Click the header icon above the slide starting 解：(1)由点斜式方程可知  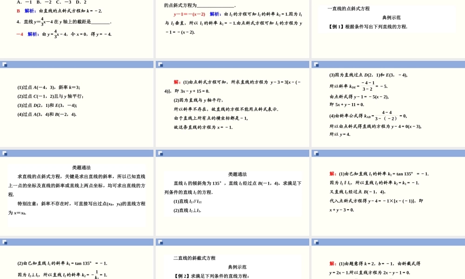161,64
